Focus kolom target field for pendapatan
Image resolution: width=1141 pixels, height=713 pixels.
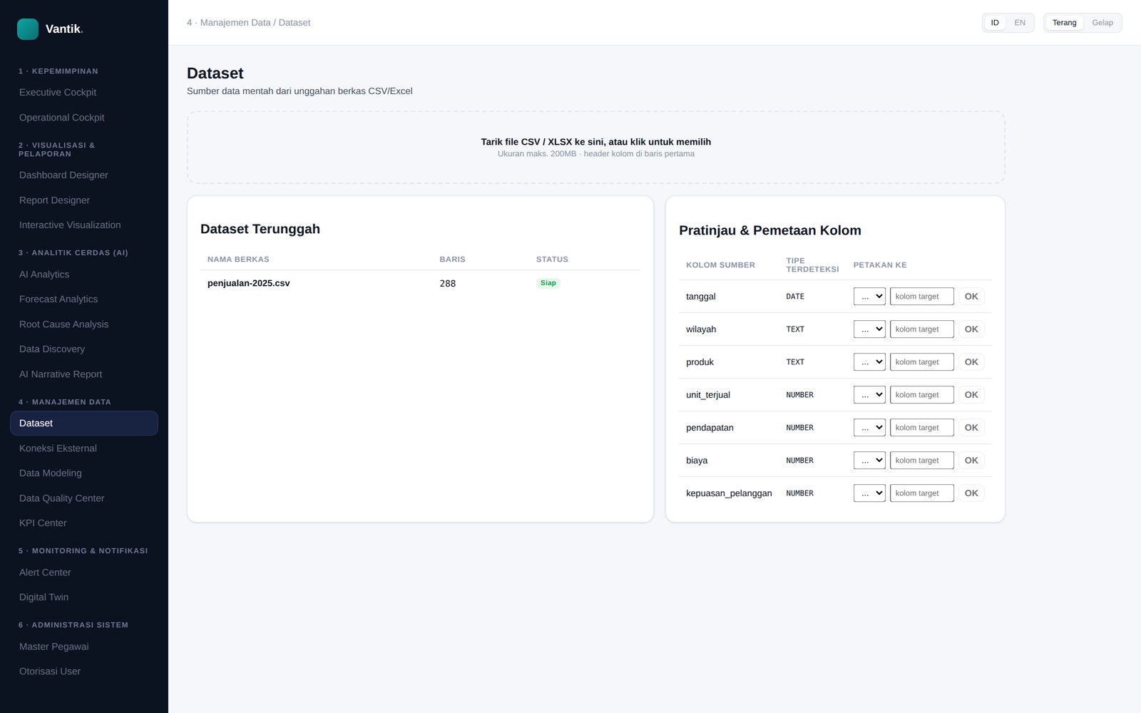[x=922, y=428]
